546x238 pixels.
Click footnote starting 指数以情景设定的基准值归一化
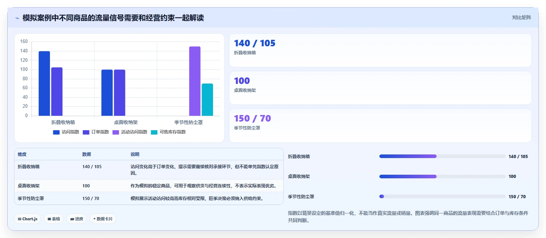click(x=408, y=217)
